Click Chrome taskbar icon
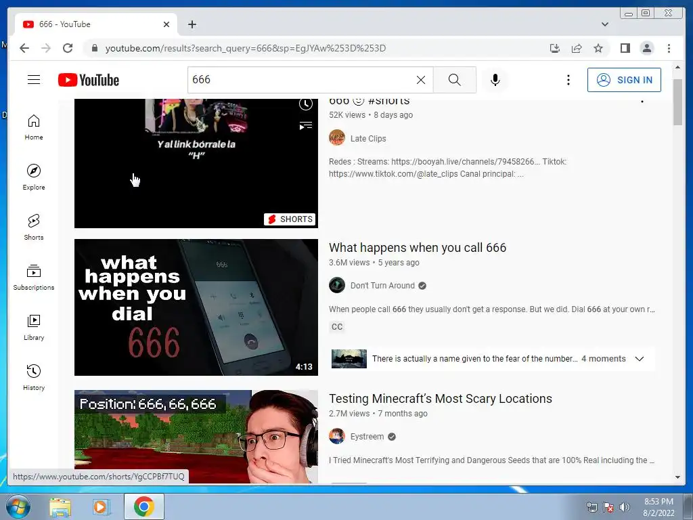Screen dimensions: 693x520 point(143,506)
